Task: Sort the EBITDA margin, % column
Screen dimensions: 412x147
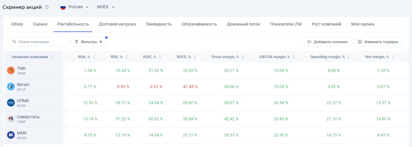Action: point(294,57)
